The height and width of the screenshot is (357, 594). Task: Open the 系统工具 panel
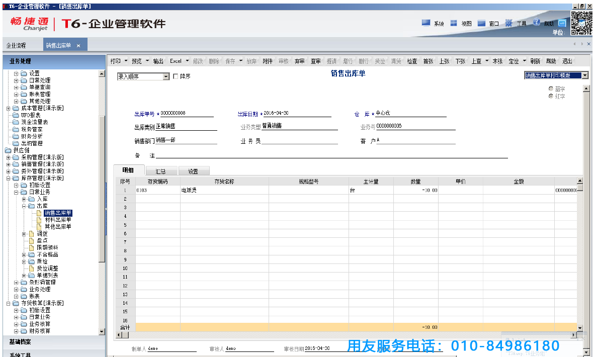click(54, 353)
